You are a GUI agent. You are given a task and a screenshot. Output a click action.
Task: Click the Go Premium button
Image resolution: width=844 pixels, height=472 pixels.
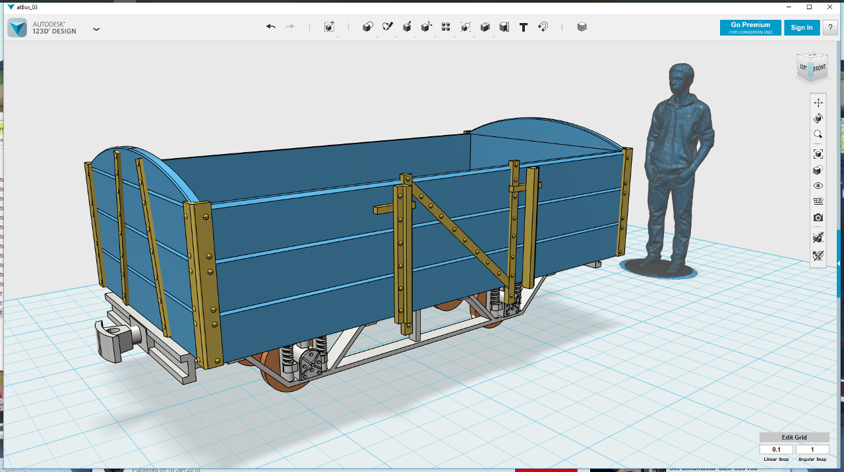pos(750,28)
